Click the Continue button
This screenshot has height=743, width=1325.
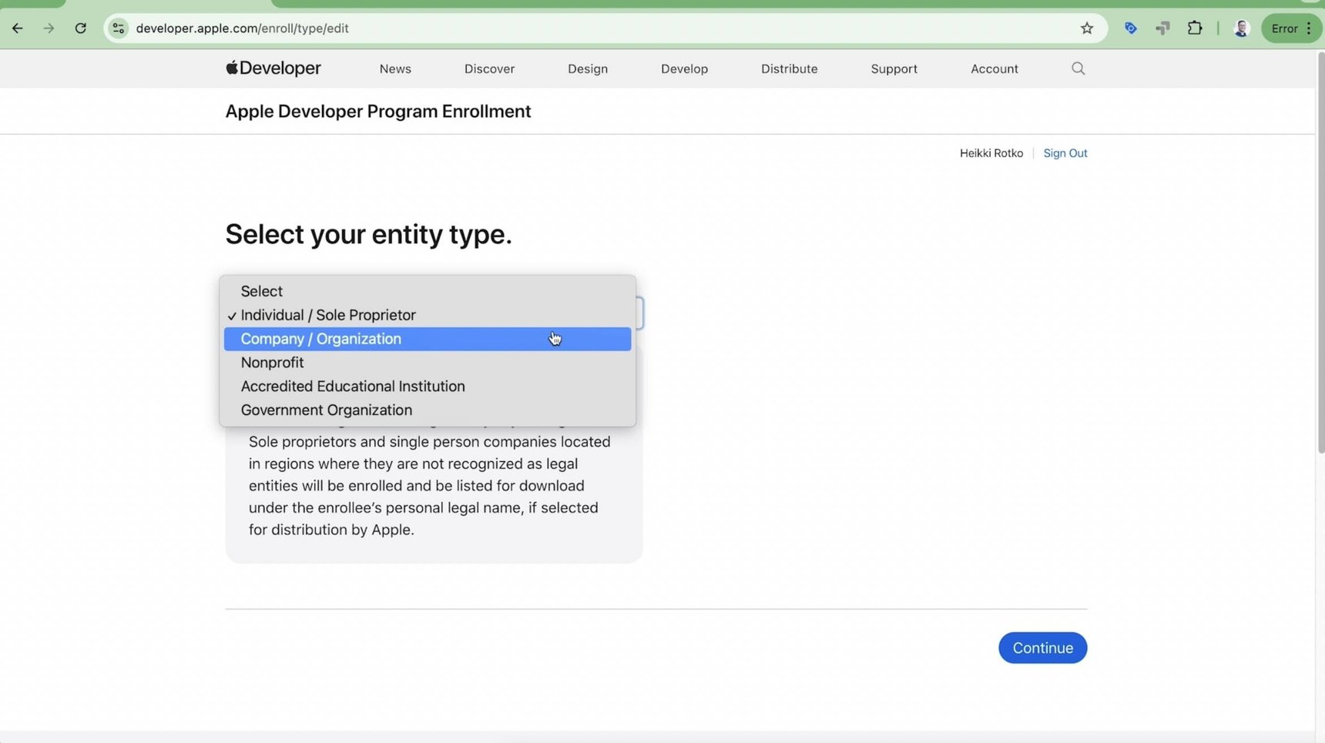click(1042, 648)
